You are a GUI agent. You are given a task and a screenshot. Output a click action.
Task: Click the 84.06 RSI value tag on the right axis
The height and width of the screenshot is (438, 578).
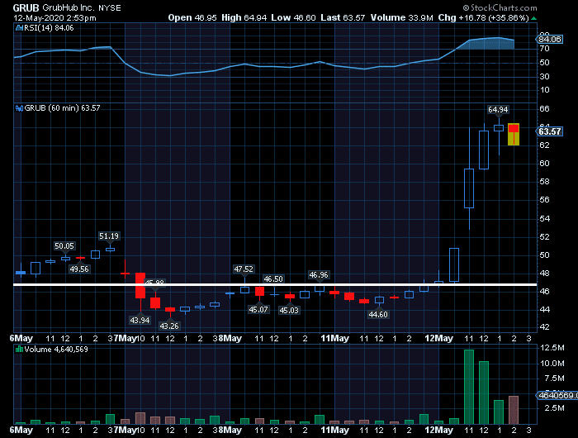550,39
